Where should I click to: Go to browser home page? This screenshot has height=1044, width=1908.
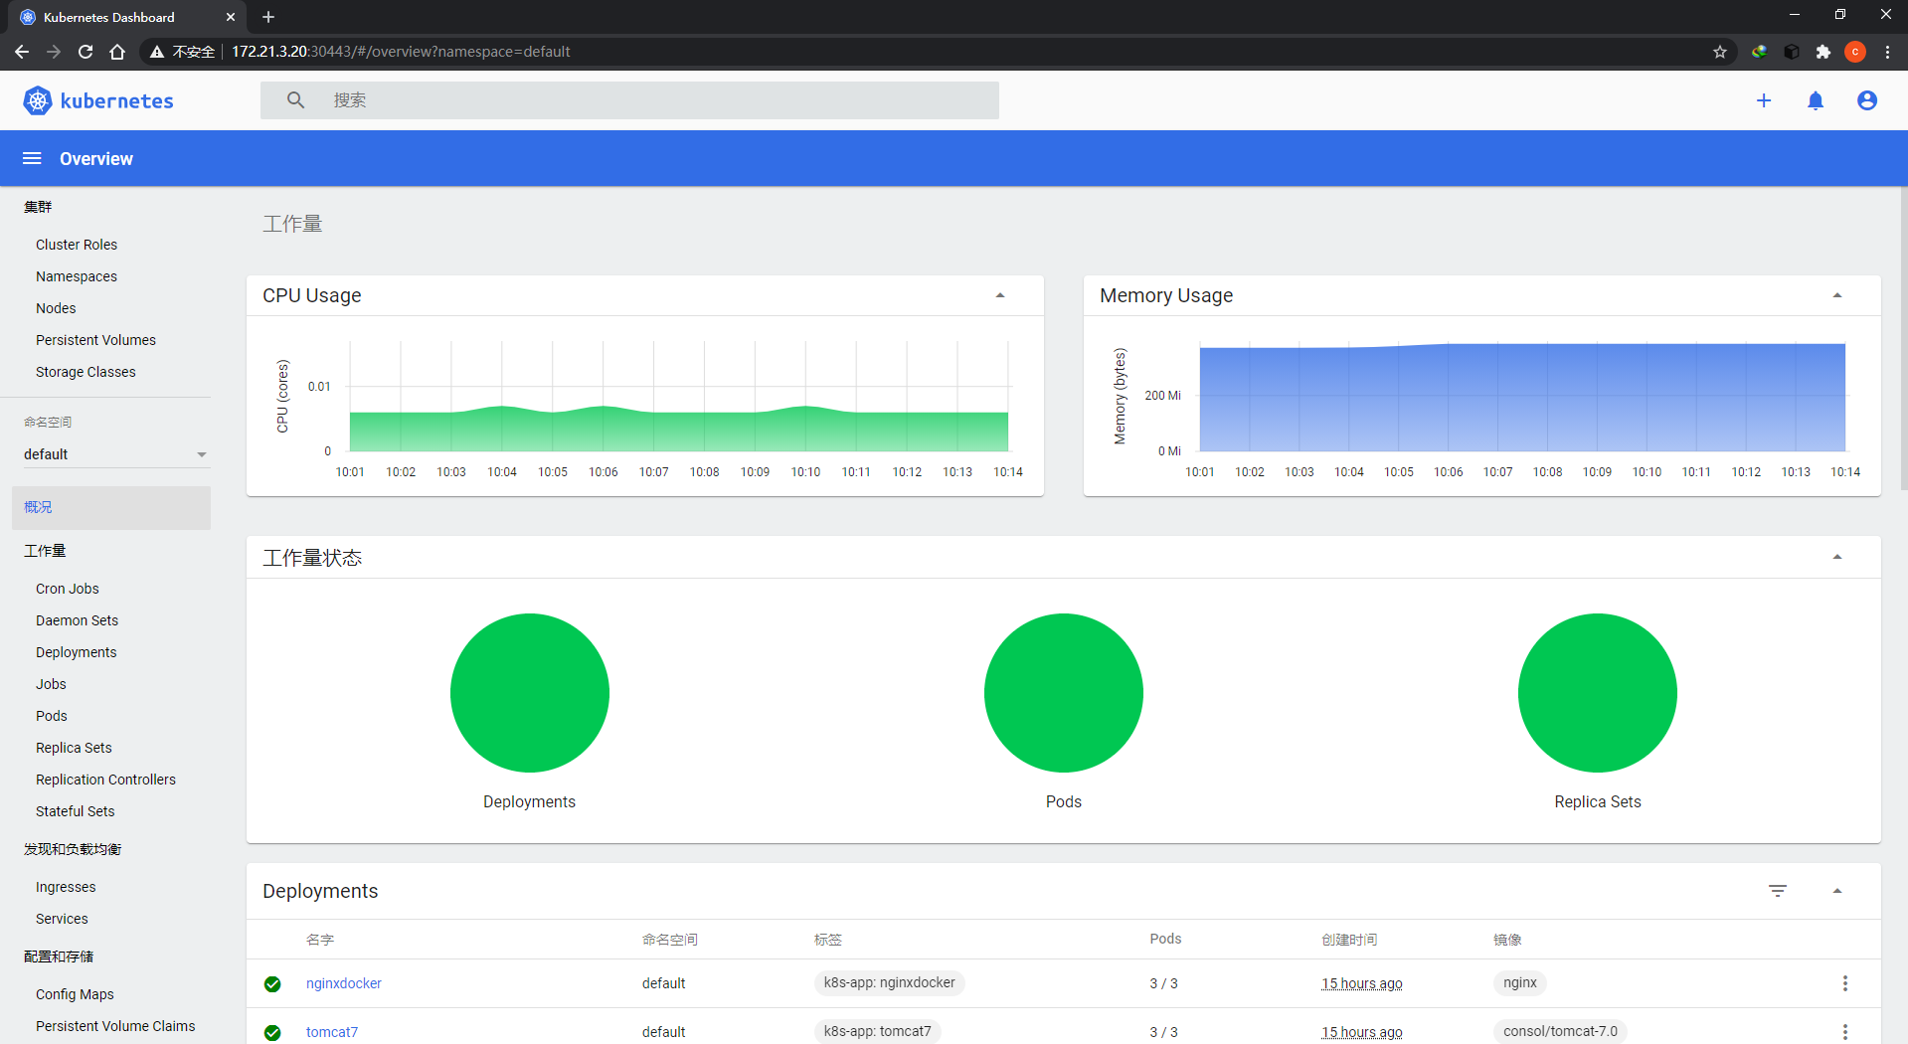coord(117,52)
